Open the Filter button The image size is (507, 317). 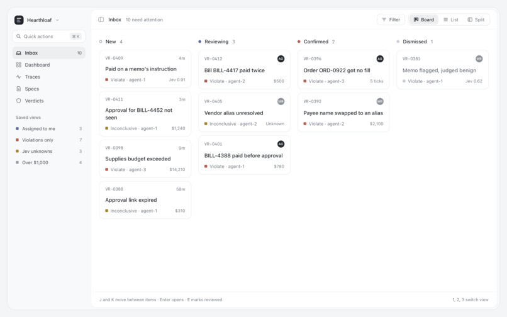click(391, 19)
